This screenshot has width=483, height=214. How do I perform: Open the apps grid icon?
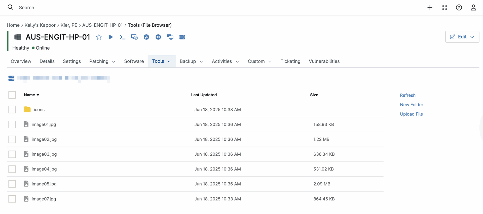(x=444, y=8)
